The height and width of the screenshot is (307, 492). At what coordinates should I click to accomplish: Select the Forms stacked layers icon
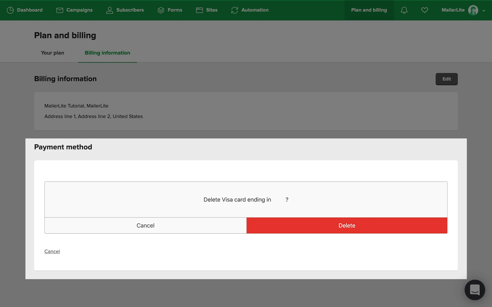(x=161, y=10)
